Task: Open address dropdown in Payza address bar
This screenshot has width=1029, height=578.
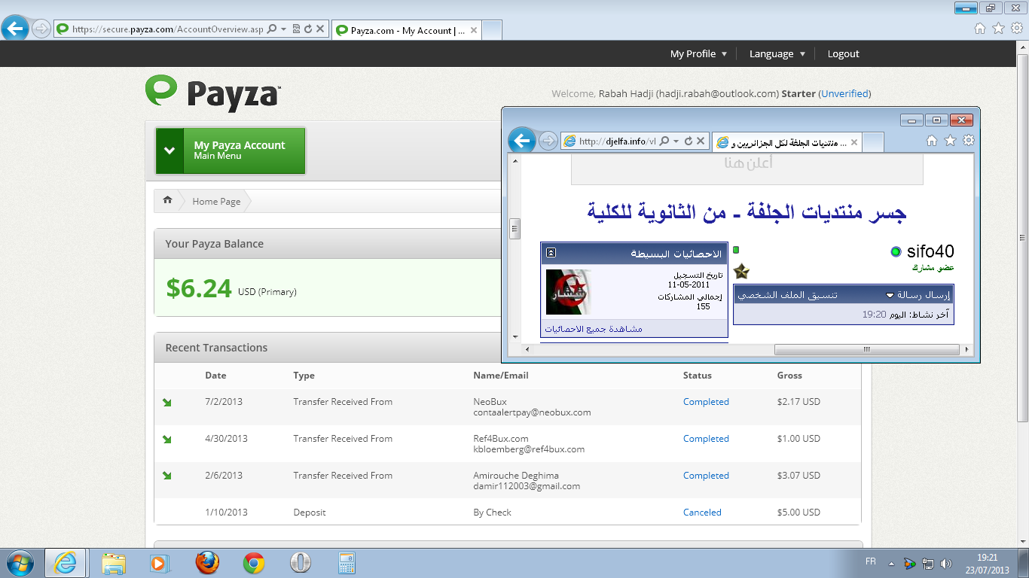Action: [x=283, y=29]
